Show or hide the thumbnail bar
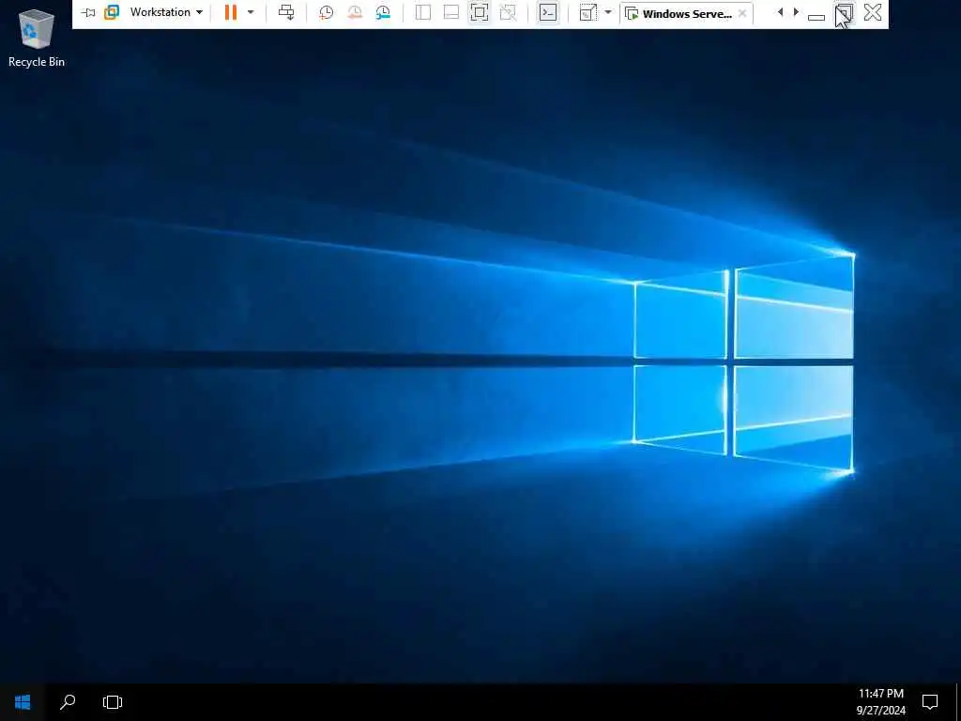The width and height of the screenshot is (961, 721). pyautogui.click(x=451, y=12)
